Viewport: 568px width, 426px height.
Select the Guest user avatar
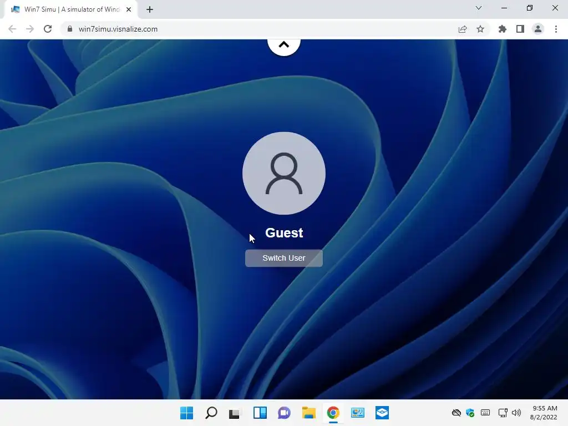[x=283, y=173]
